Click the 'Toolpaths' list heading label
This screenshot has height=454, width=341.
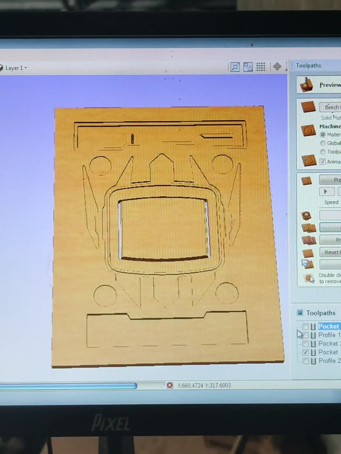pos(321,313)
